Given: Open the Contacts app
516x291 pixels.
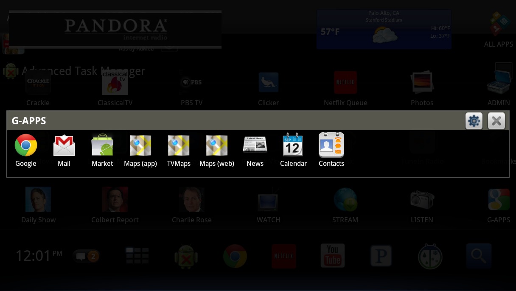Looking at the screenshot, I should tap(331, 150).
